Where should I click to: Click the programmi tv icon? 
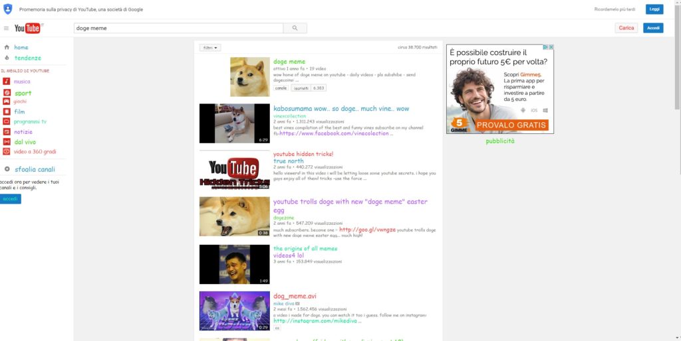[7, 122]
